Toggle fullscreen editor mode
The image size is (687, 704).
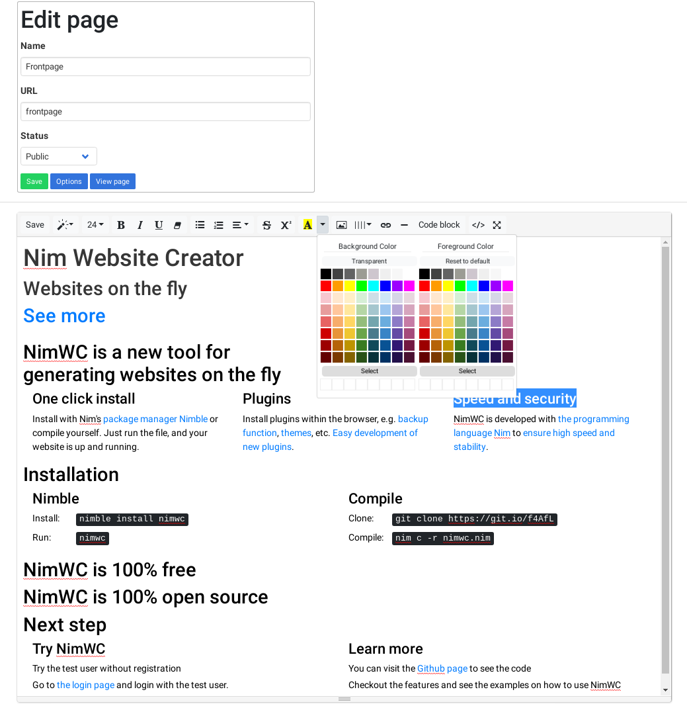point(497,225)
